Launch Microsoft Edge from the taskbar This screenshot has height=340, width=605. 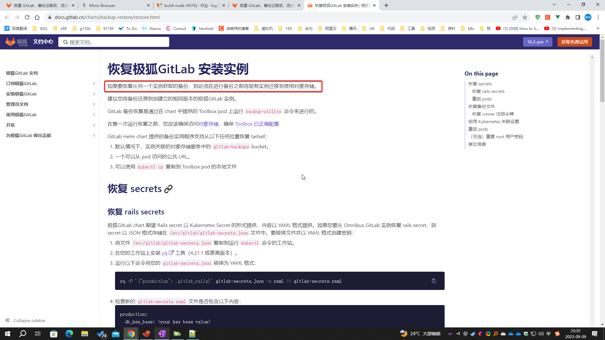[x=69, y=334]
